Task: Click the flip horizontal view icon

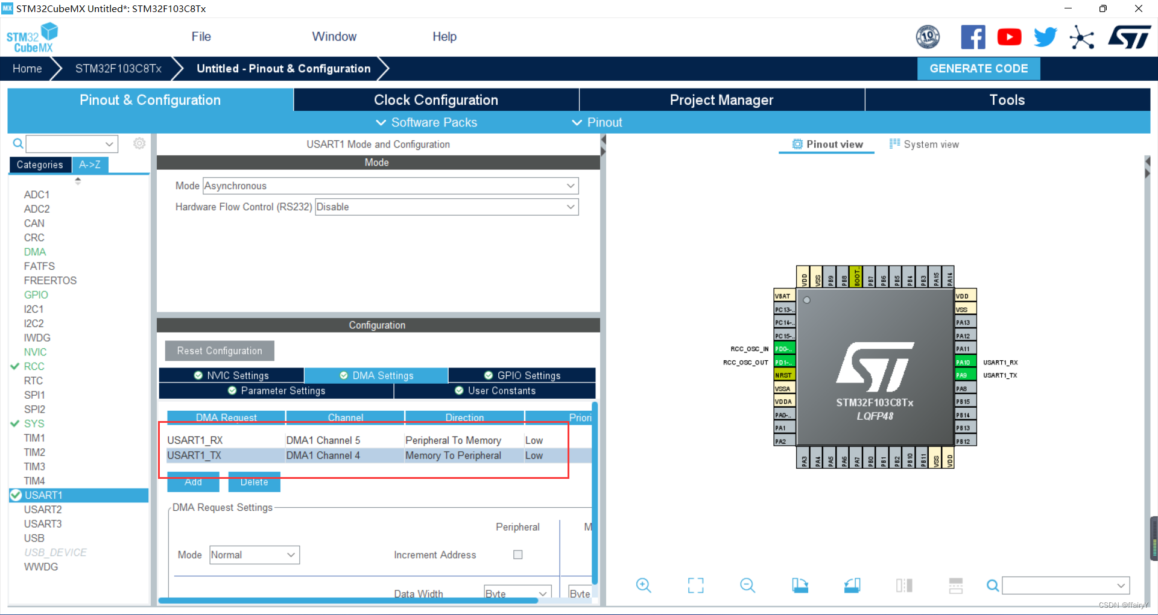Action: [x=904, y=585]
